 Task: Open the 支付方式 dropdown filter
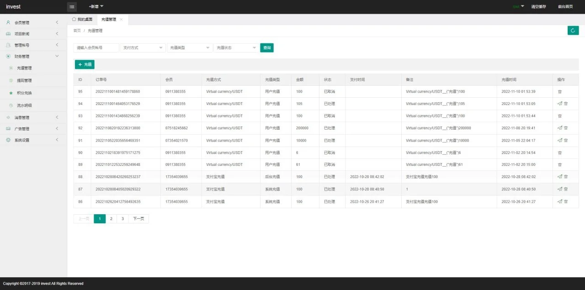pyautogui.click(x=143, y=48)
